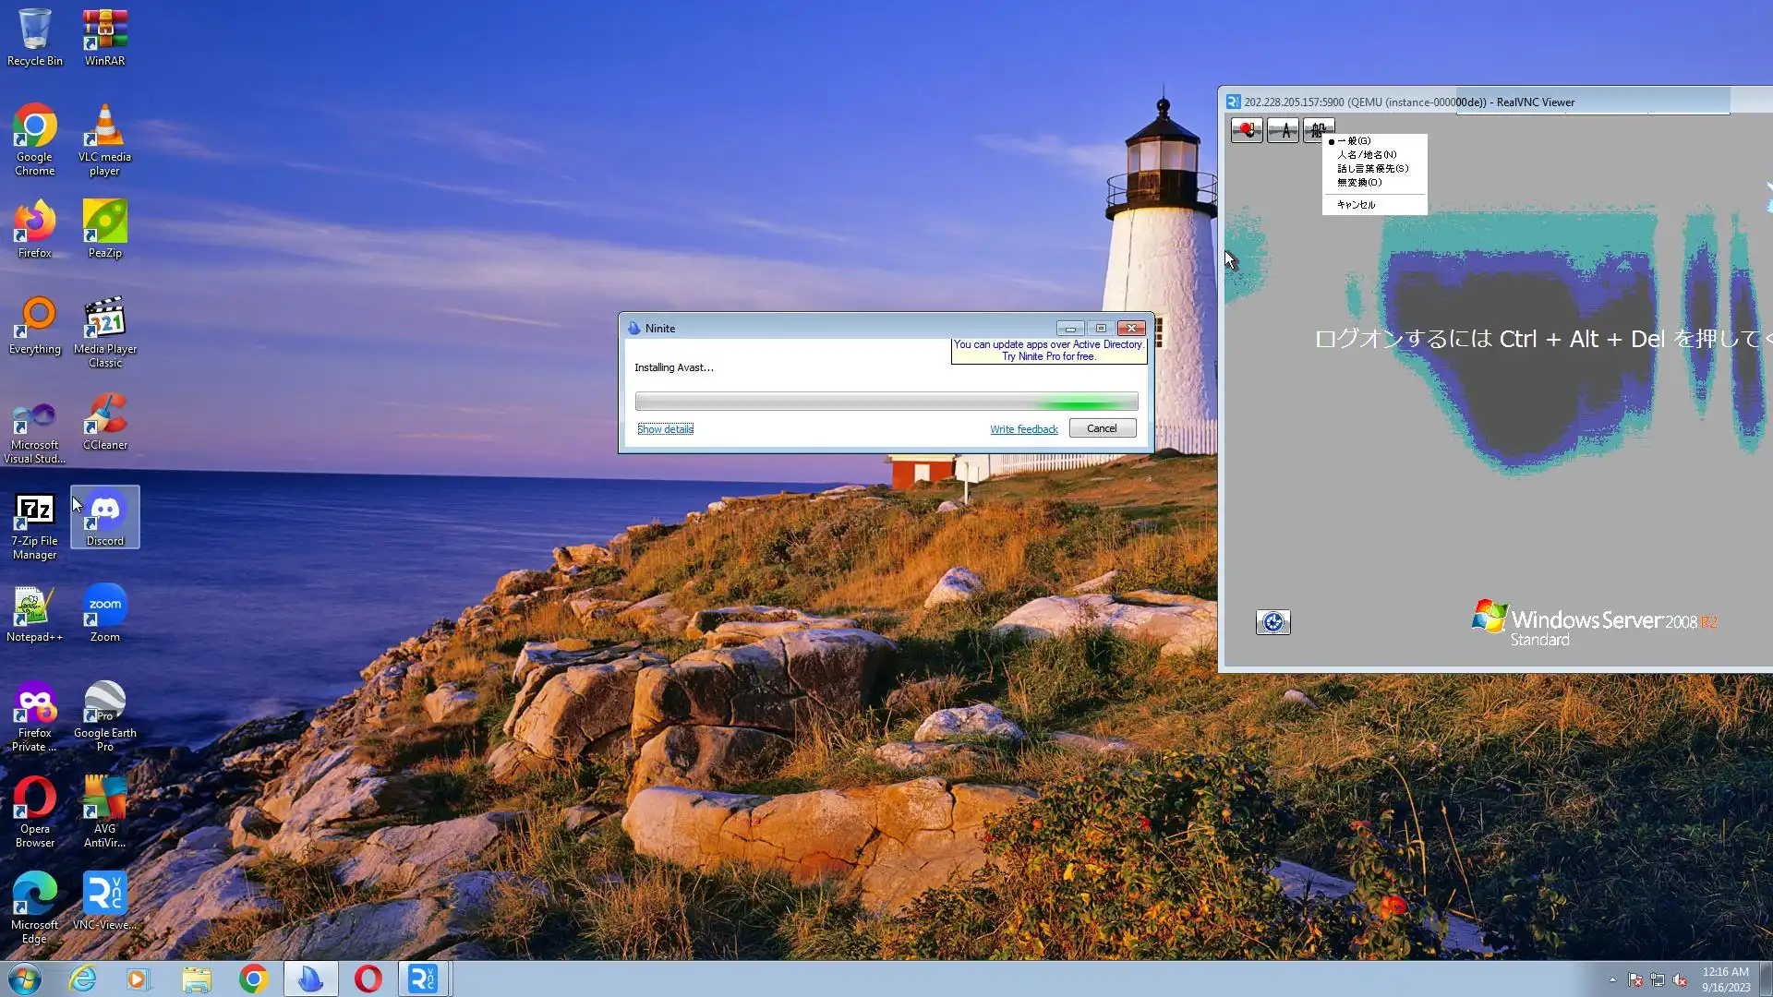Screen dimensions: 1773x997
Task: Click the Ninite installation progress bar
Action: (886, 402)
